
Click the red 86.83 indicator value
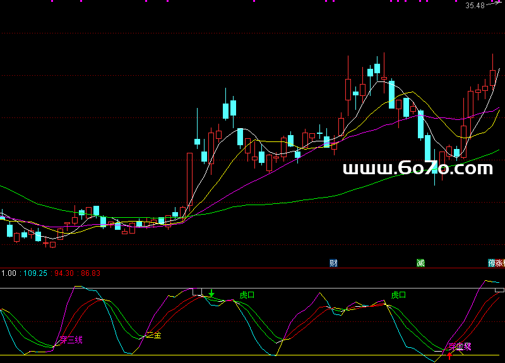pos(90,273)
